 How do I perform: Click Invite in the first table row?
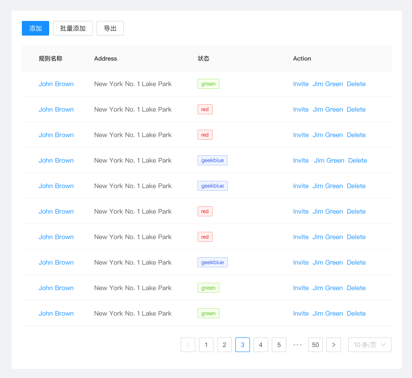[x=301, y=84]
